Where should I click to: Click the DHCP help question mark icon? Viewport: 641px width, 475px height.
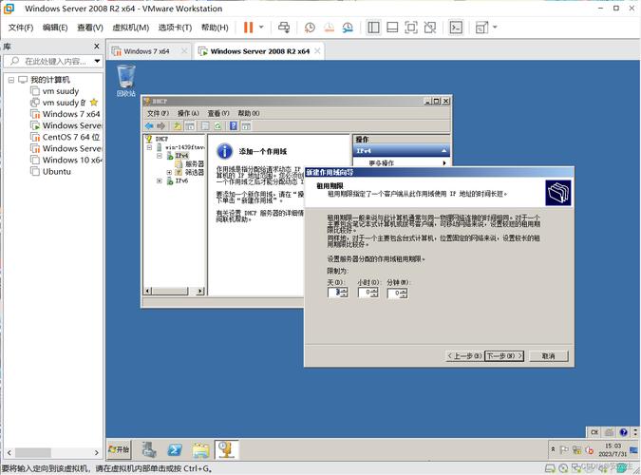pyautogui.click(x=234, y=126)
